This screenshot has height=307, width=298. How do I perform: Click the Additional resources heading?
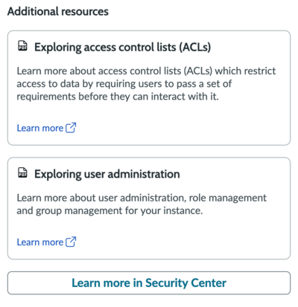point(58,12)
